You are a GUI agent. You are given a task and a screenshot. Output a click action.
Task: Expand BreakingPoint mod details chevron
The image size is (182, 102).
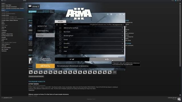pyautogui.click(x=122, y=36)
